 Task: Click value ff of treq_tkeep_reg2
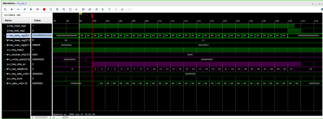tap(33, 40)
